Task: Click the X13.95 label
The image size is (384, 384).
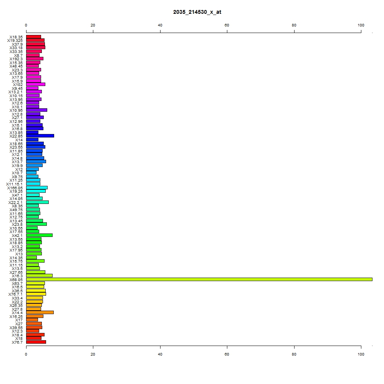Action: (x=16, y=99)
